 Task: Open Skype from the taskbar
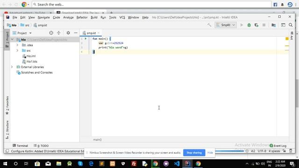(x=80, y=164)
